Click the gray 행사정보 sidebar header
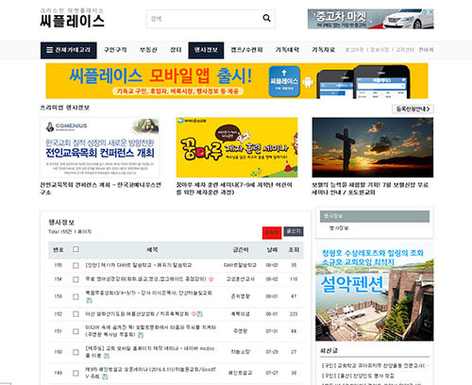This screenshot has height=385, width=472. (x=375, y=216)
